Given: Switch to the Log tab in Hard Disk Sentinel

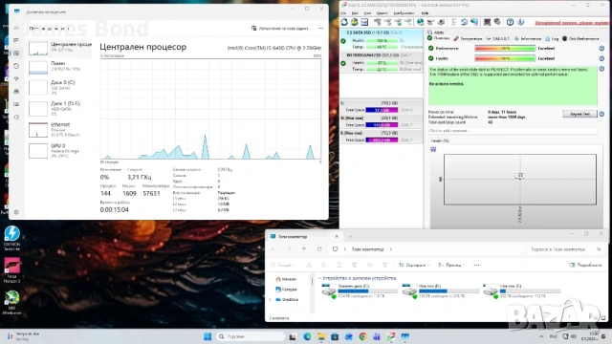Looking at the screenshot, I should pyautogui.click(x=552, y=38).
